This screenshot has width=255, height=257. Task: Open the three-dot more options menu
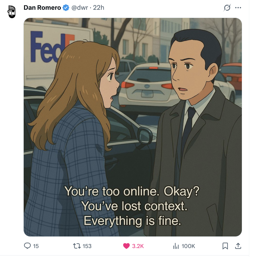click(238, 8)
